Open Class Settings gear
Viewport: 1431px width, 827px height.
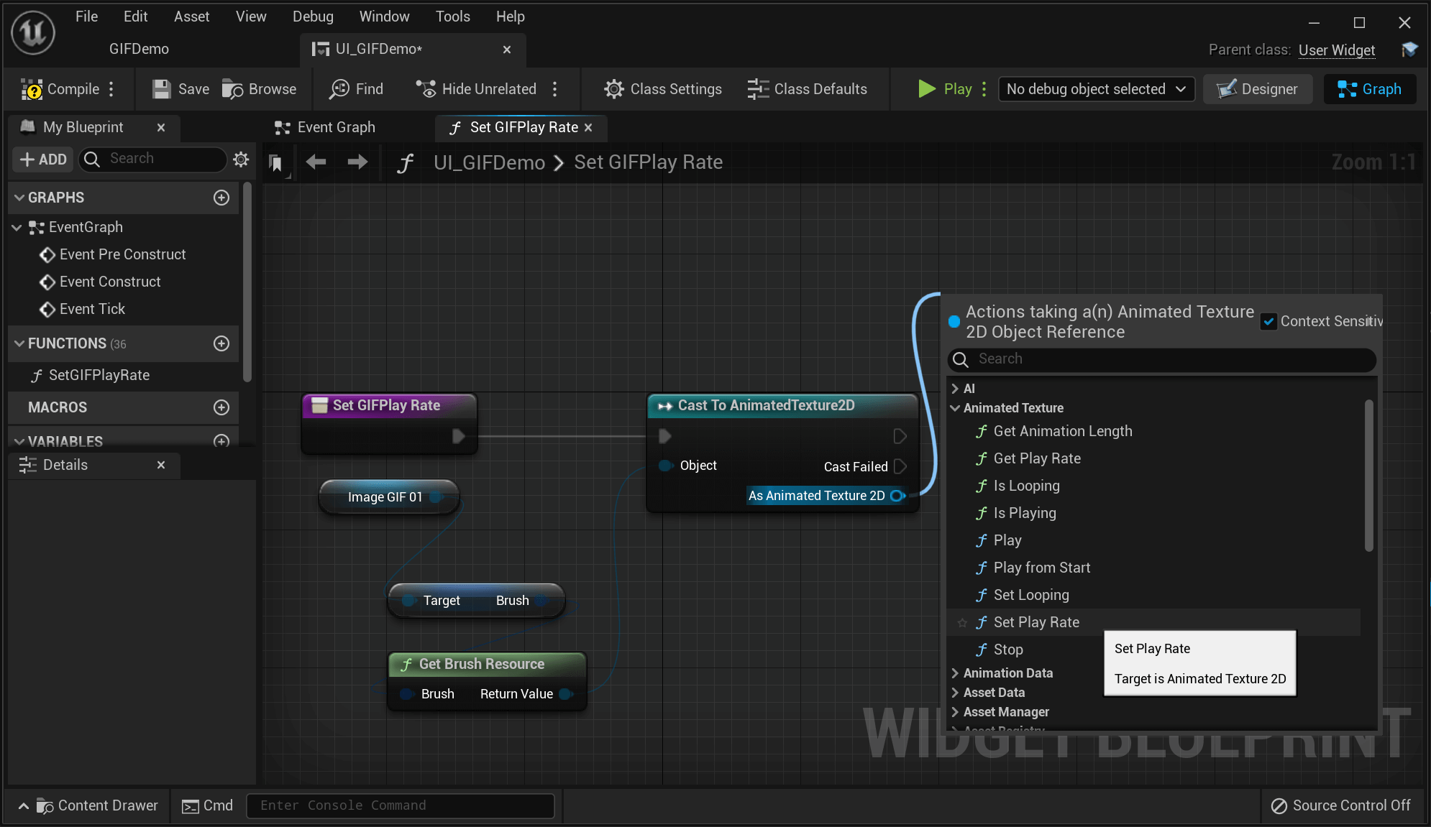pyautogui.click(x=613, y=89)
